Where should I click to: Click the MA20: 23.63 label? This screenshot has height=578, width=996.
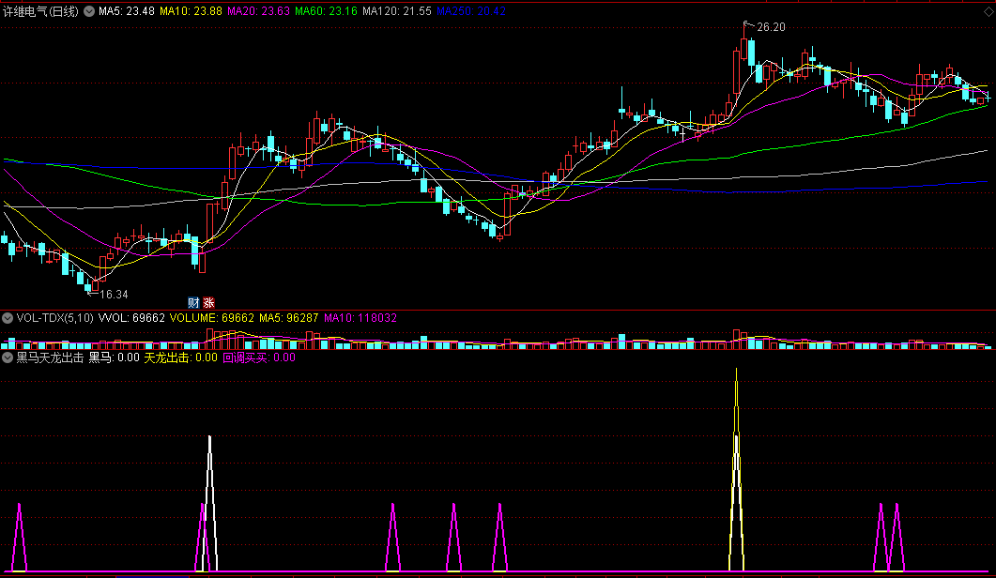258,11
